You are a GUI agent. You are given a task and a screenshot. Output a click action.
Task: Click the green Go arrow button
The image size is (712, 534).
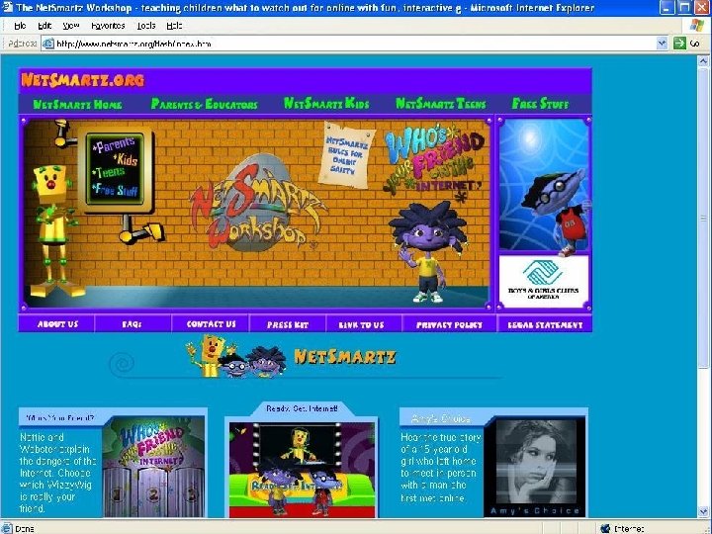pos(679,44)
